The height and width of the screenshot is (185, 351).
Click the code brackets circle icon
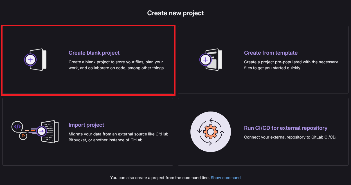[x=17, y=127]
